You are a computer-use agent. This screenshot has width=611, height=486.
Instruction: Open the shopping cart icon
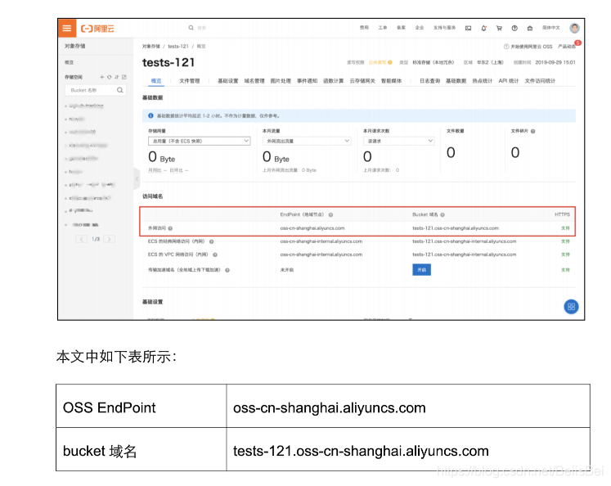499,28
